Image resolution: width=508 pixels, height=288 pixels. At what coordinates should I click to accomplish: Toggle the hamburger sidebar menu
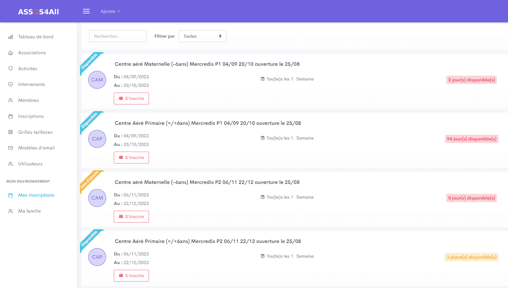(x=86, y=11)
